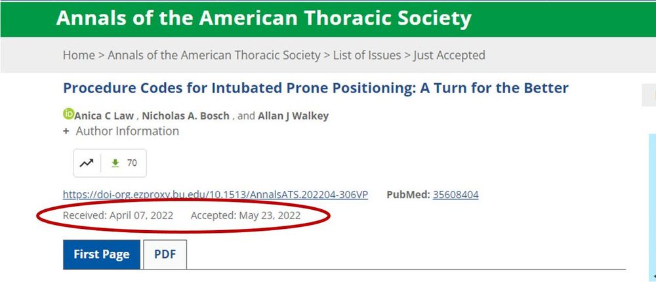Go to Home in the breadcrumb
This screenshot has width=656, height=282.
click(79, 55)
